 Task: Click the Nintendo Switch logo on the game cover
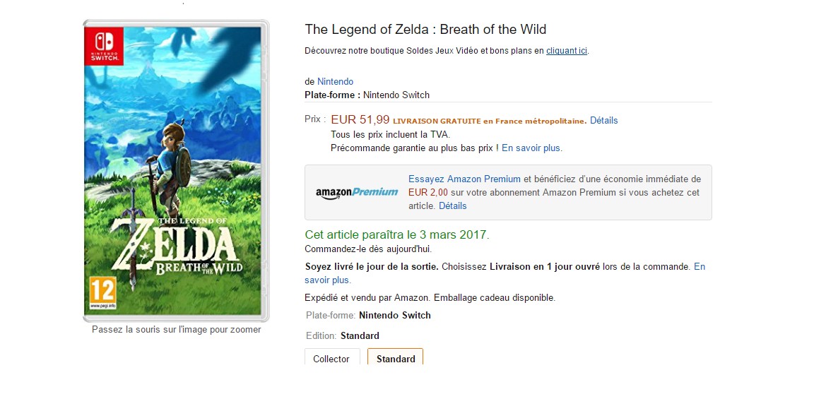click(x=104, y=46)
